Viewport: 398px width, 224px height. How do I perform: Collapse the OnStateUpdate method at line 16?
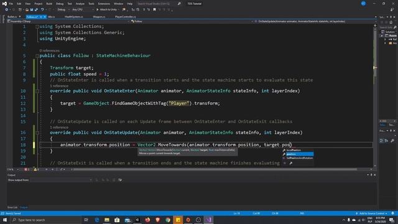click(x=37, y=133)
